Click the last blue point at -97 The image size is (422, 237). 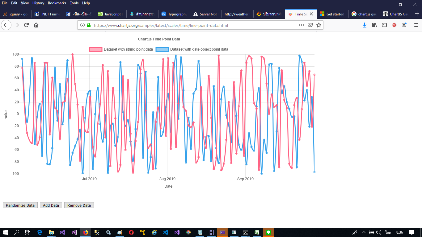tap(314, 172)
